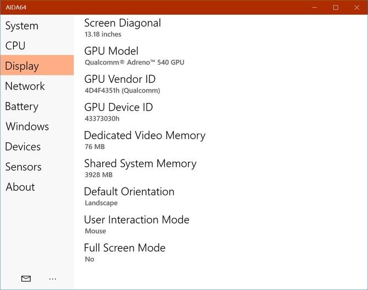
Task: Maximize the AIDA64 window
Action: [336, 8]
